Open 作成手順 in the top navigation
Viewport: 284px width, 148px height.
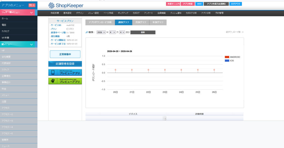tap(55, 13)
